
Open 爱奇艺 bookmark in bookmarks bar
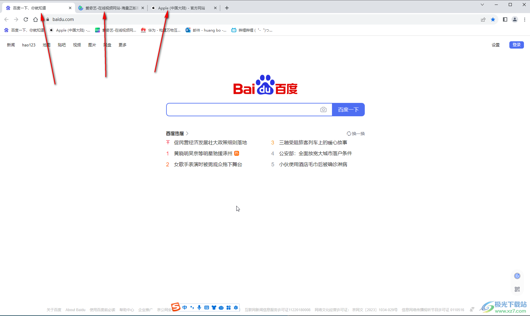tap(115, 30)
